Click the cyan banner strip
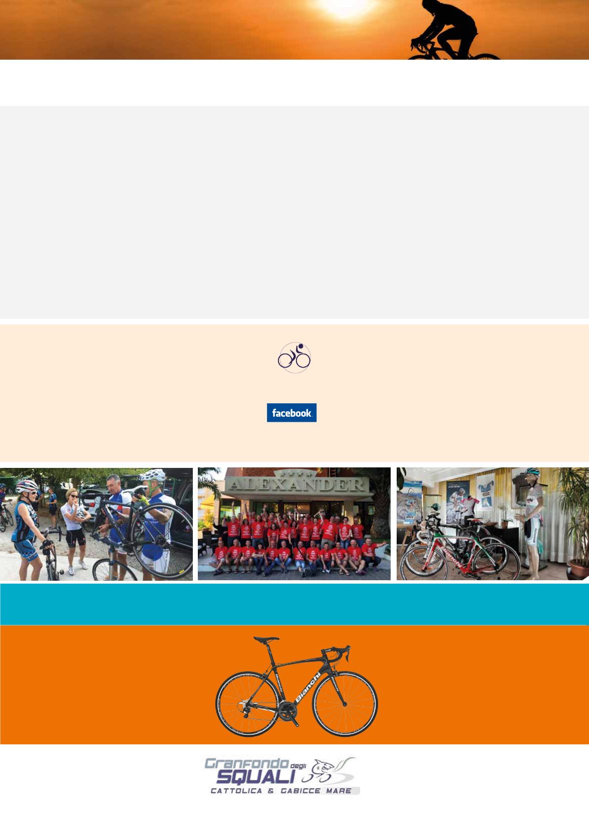Image resolution: width=589 pixels, height=834 pixels. [294, 604]
